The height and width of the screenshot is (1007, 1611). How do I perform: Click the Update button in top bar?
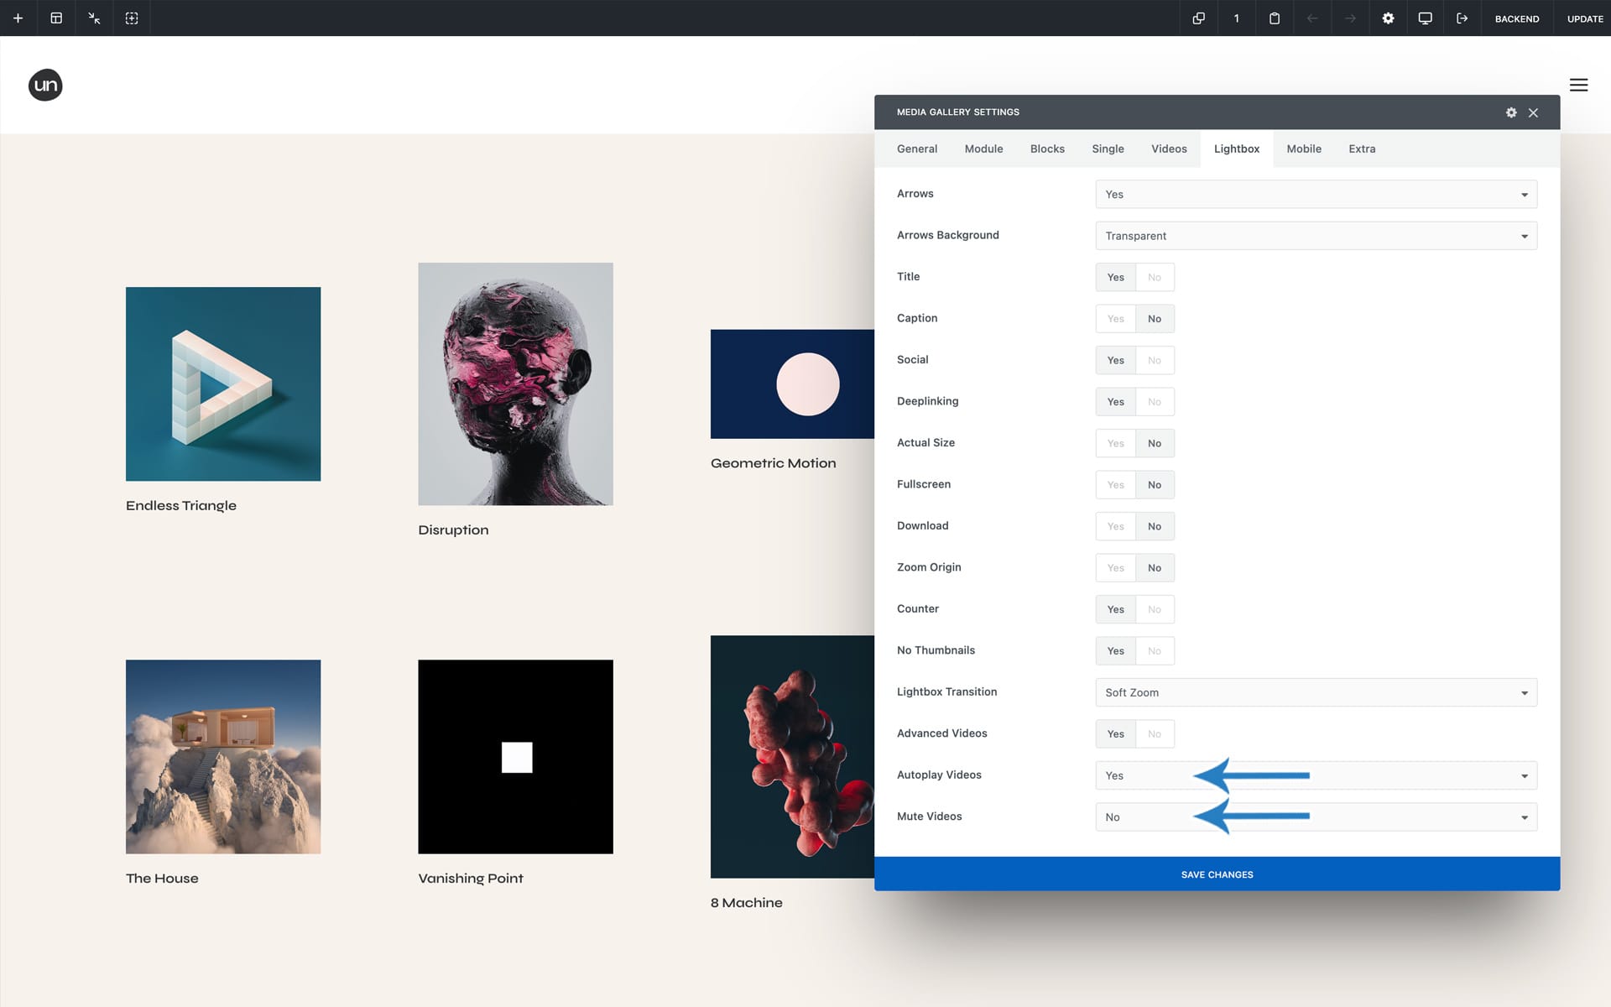point(1584,18)
